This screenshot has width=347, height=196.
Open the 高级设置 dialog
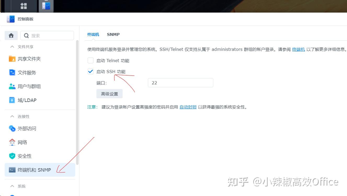[x=109, y=94]
